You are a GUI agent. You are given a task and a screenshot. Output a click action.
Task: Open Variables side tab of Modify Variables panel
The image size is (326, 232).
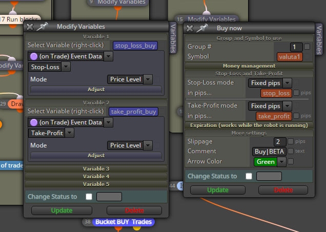point(173,38)
